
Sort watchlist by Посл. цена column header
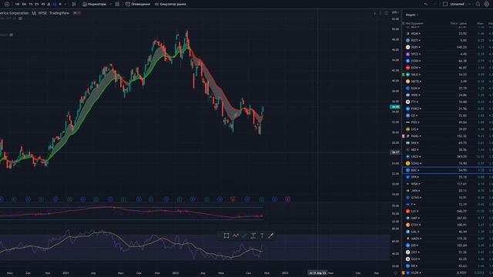(x=458, y=23)
